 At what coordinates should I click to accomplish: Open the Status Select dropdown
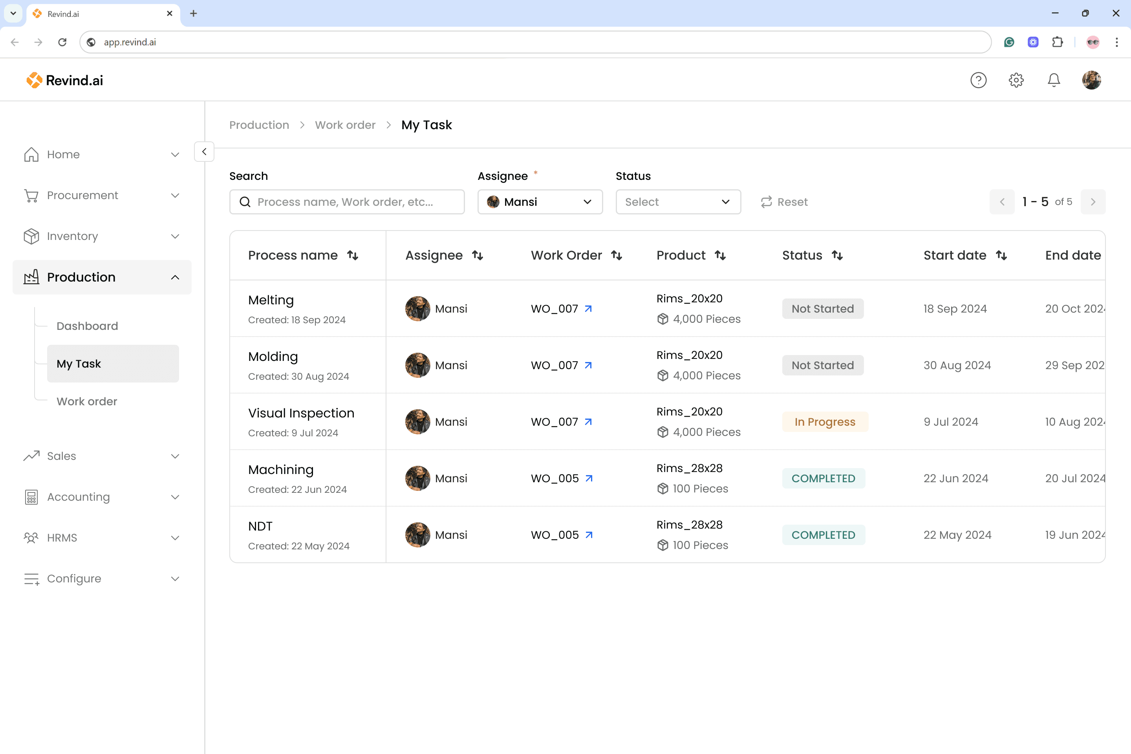tap(677, 202)
